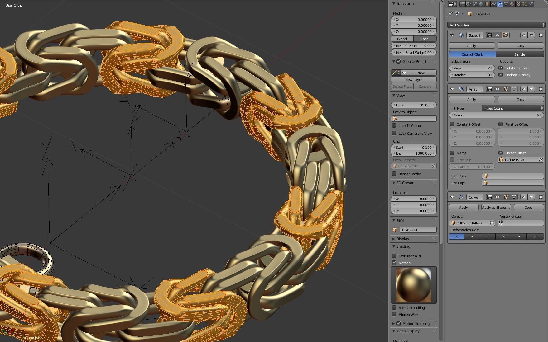The width and height of the screenshot is (548, 342).
Task: Enable Relative Offset checkbox
Action: click(x=501, y=124)
